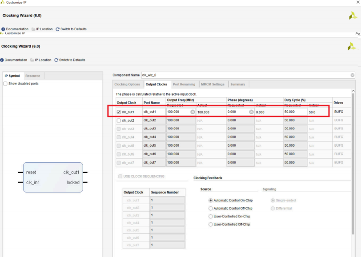Viewport: 361px width, 257px height.
Task: Click the Switch to Defaults refresh icon
Action: (x=56, y=60)
